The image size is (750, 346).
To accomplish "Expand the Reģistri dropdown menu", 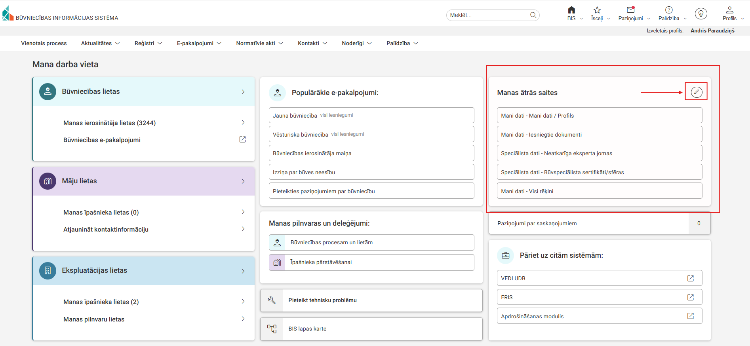I will click(x=148, y=43).
